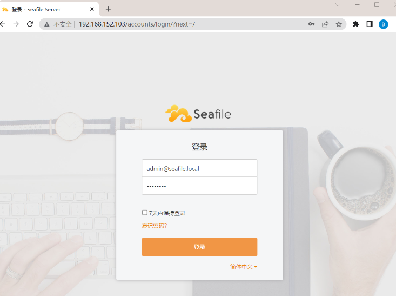
Task: Click the share page icon
Action: tap(325, 24)
